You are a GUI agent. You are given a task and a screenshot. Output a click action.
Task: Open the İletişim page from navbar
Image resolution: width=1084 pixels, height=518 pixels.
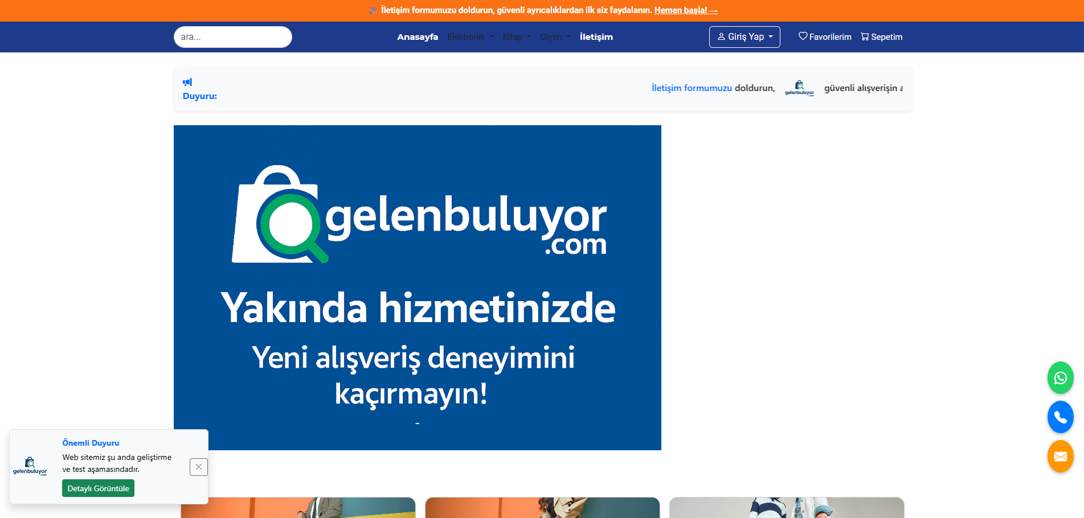[x=596, y=37]
